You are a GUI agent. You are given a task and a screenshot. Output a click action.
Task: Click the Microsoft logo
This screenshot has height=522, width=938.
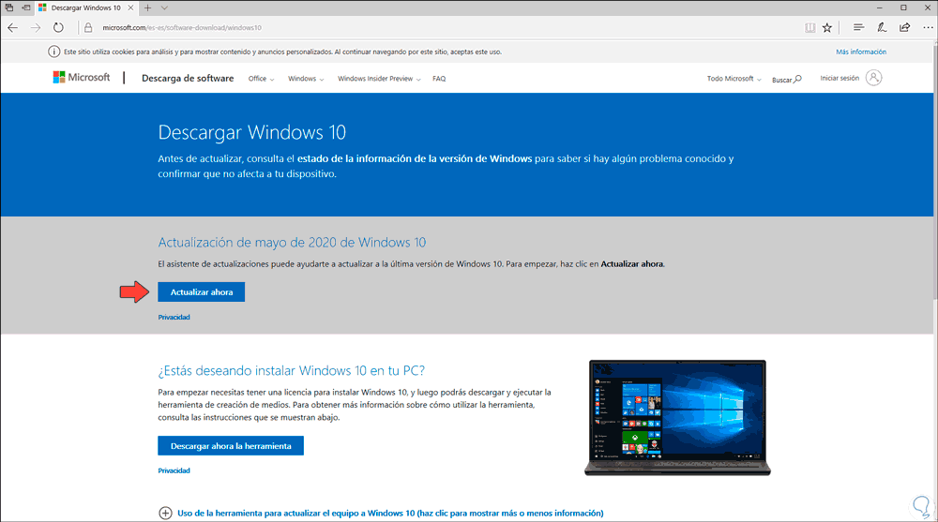coord(82,77)
